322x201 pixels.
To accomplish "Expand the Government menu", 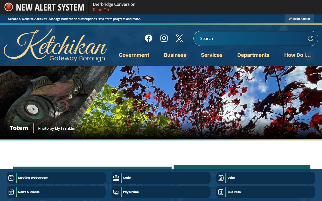I will pos(134,55).
